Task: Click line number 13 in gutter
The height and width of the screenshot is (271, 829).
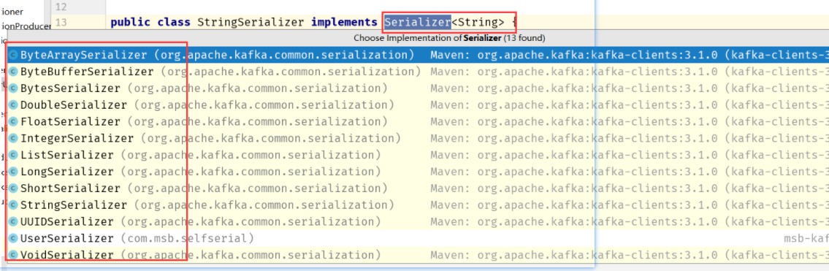Action: tap(61, 22)
